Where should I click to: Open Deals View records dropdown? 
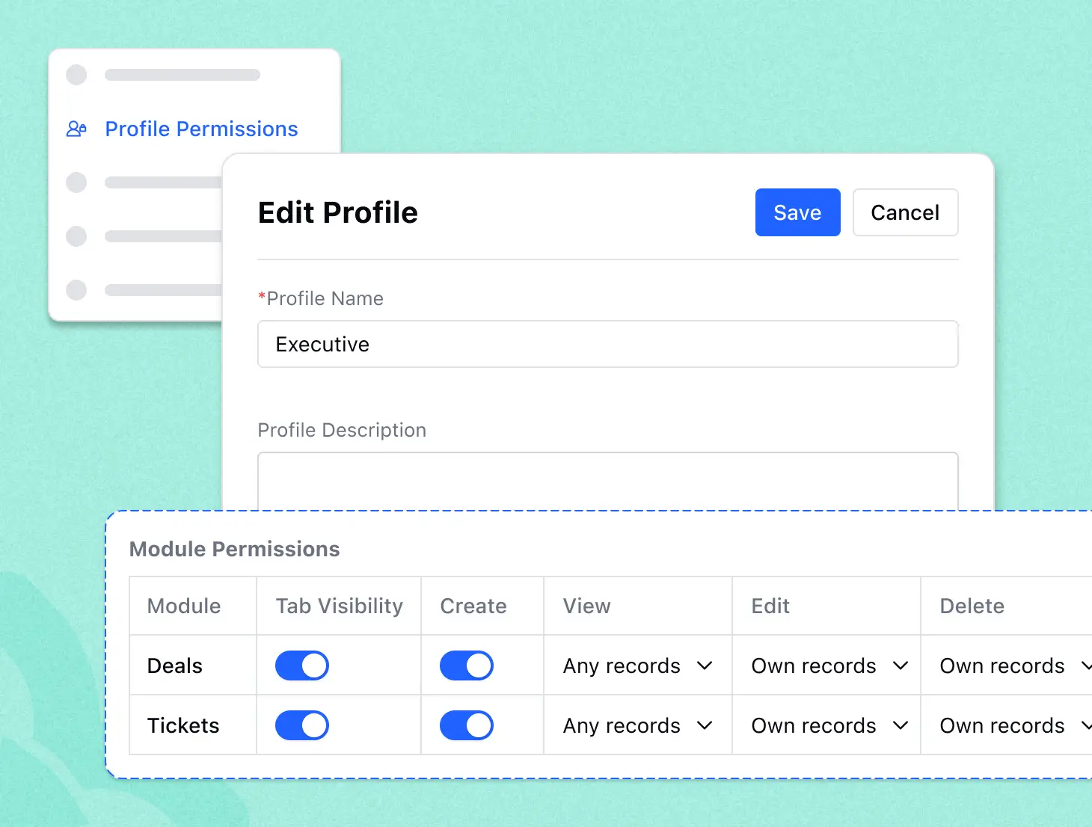[637, 665]
